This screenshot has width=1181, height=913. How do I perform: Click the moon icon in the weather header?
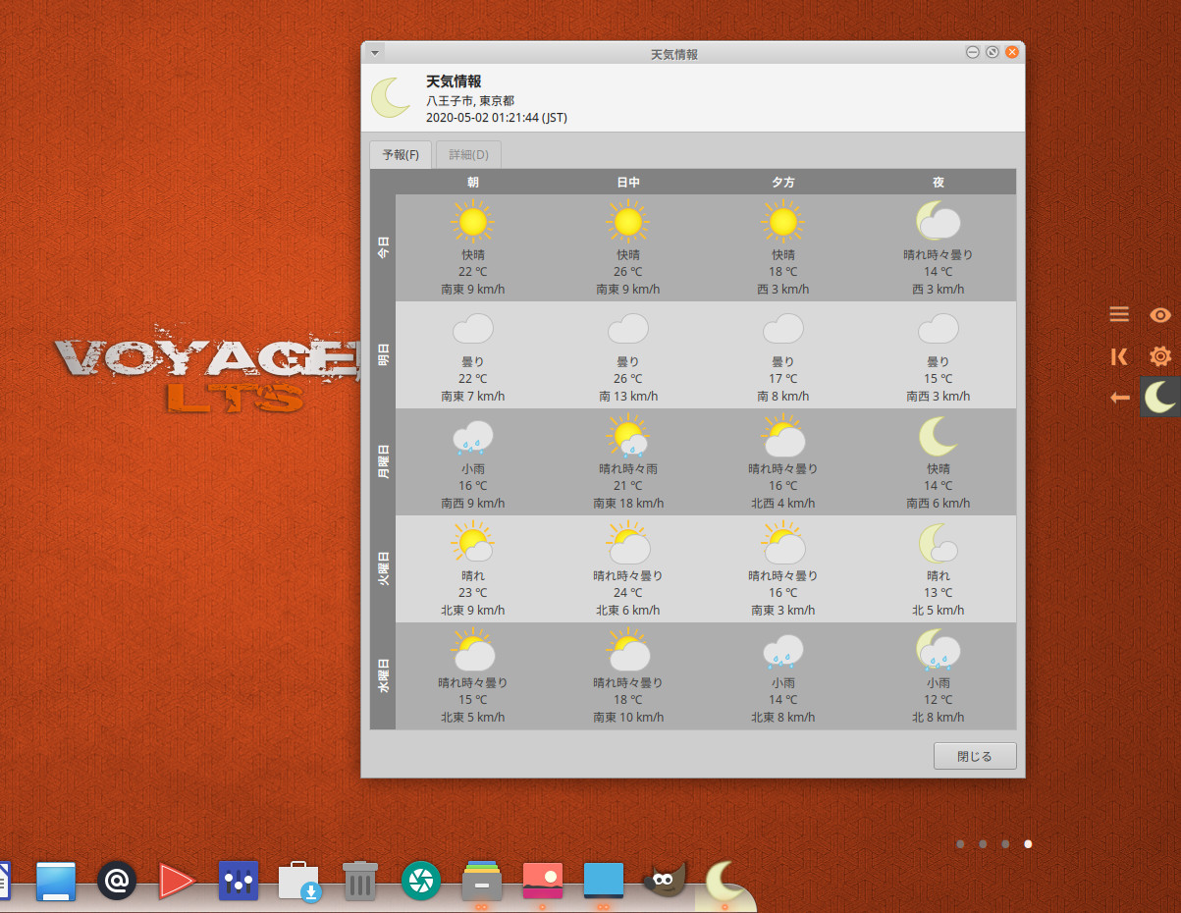point(391,97)
